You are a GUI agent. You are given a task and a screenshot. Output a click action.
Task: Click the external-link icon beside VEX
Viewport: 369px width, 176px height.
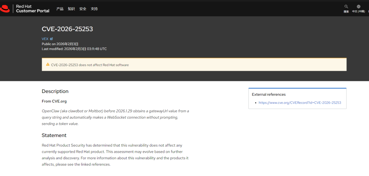tap(52, 39)
